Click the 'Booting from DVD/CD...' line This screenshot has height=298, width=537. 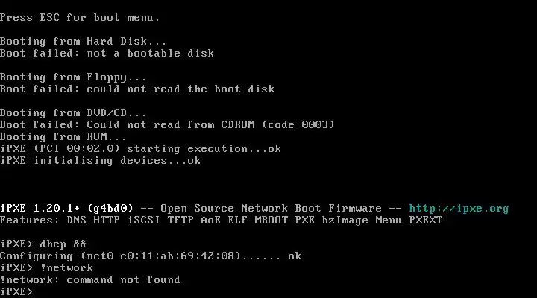pyautogui.click(x=73, y=113)
